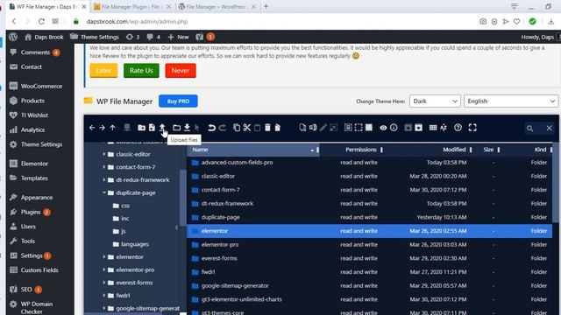
Task: Invert the current selection
Action: [369, 128]
